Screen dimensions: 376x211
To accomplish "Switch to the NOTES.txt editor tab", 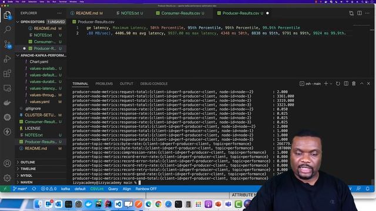I will click(130, 13).
